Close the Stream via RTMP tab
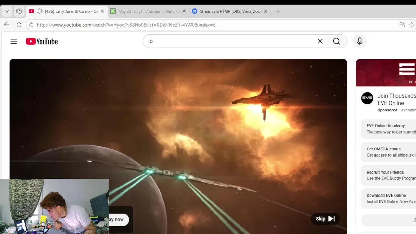 pyautogui.click(x=266, y=11)
